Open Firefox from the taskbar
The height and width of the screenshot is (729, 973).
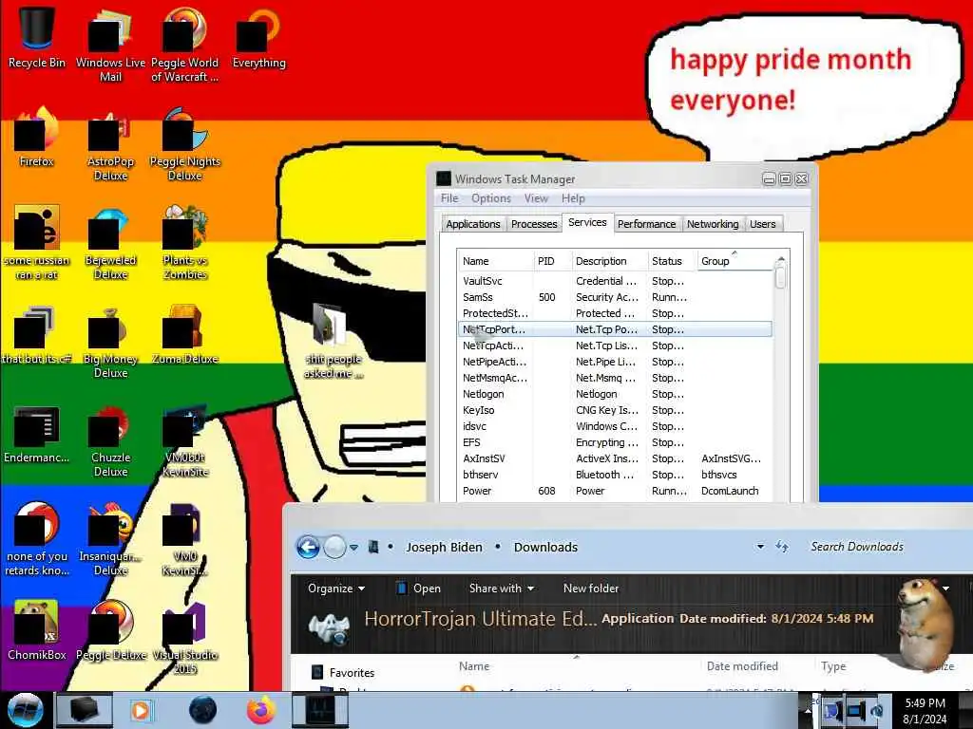tap(261, 710)
